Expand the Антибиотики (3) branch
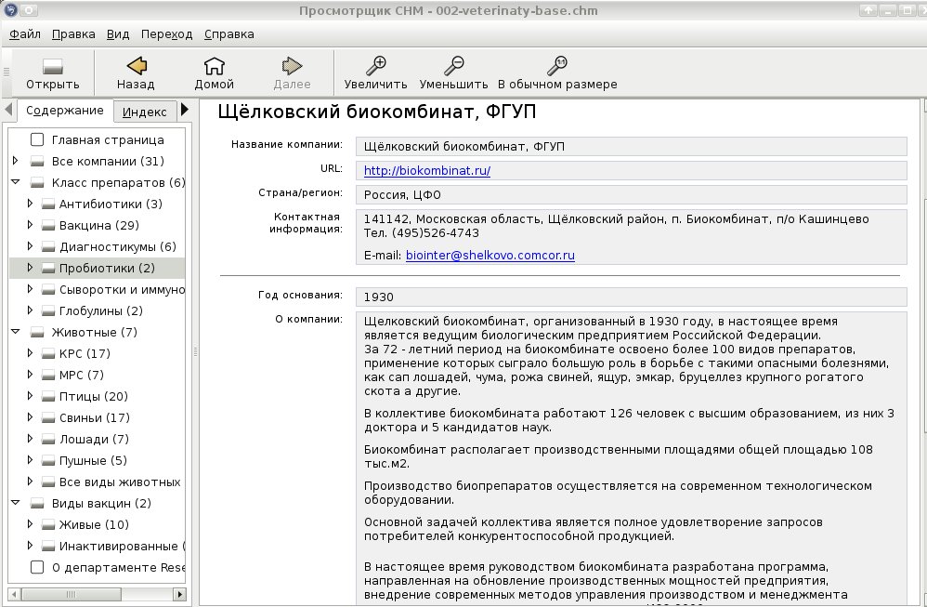The height and width of the screenshot is (607, 927). point(30,204)
